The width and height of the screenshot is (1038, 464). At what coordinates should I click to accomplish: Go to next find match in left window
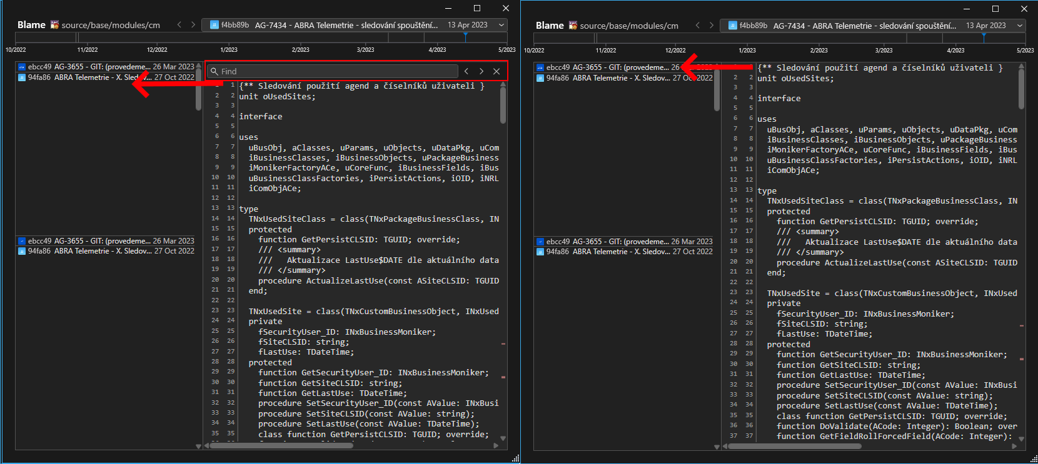coord(481,71)
